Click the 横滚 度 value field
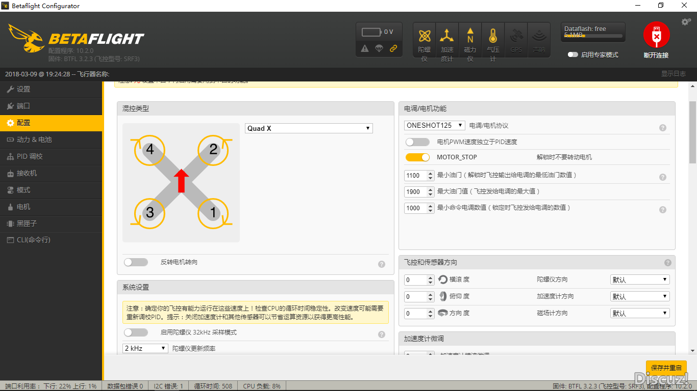 (x=419, y=280)
